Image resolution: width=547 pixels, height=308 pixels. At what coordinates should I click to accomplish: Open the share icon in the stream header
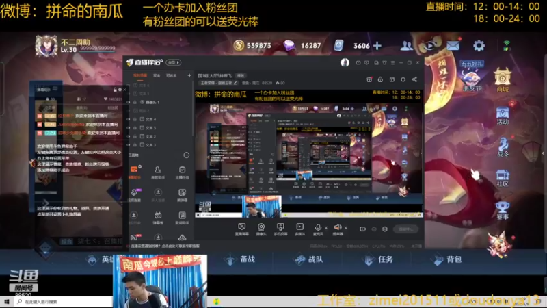tap(414, 79)
